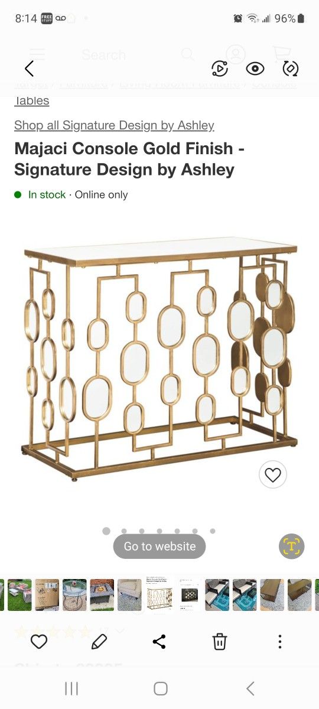Image resolution: width=319 pixels, height=709 pixels.
Task: Open the motion play remaster icon
Action: point(219,69)
